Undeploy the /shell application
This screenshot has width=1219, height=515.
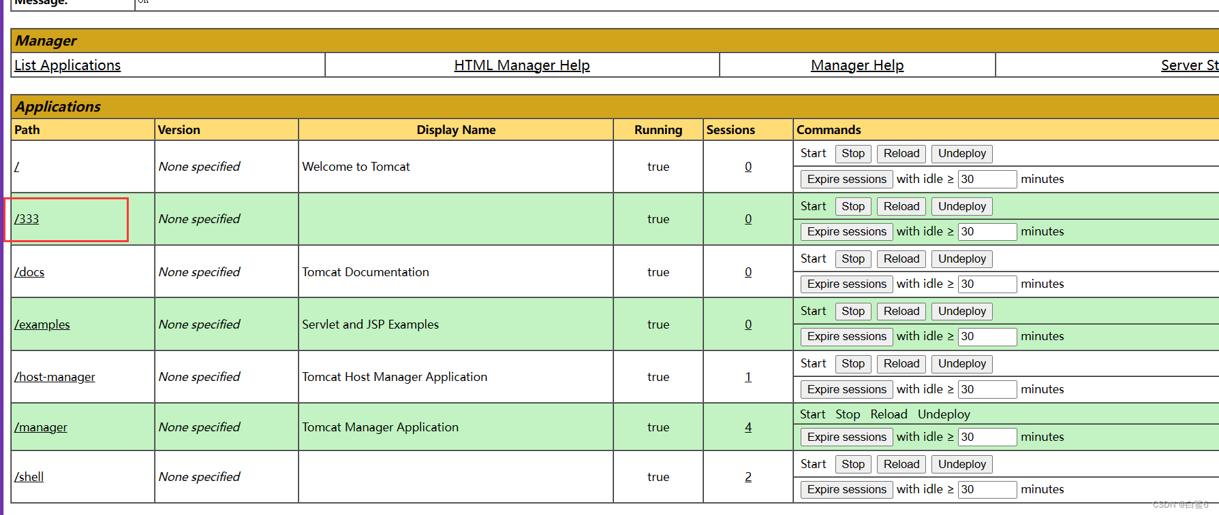(962, 465)
